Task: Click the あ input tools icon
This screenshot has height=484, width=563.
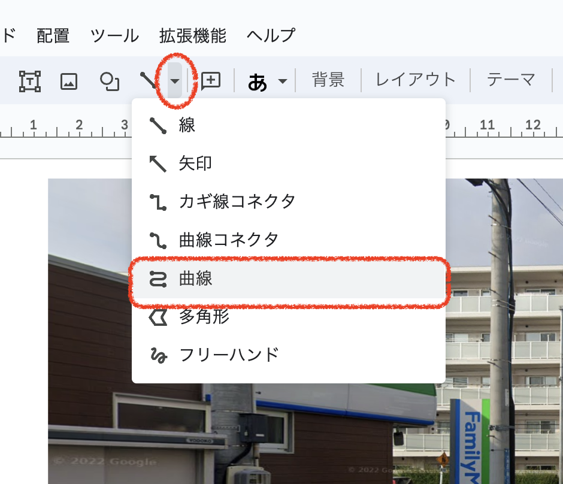Action: pos(258,81)
